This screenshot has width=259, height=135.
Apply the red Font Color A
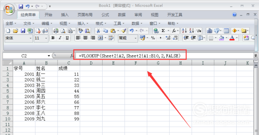232,38
